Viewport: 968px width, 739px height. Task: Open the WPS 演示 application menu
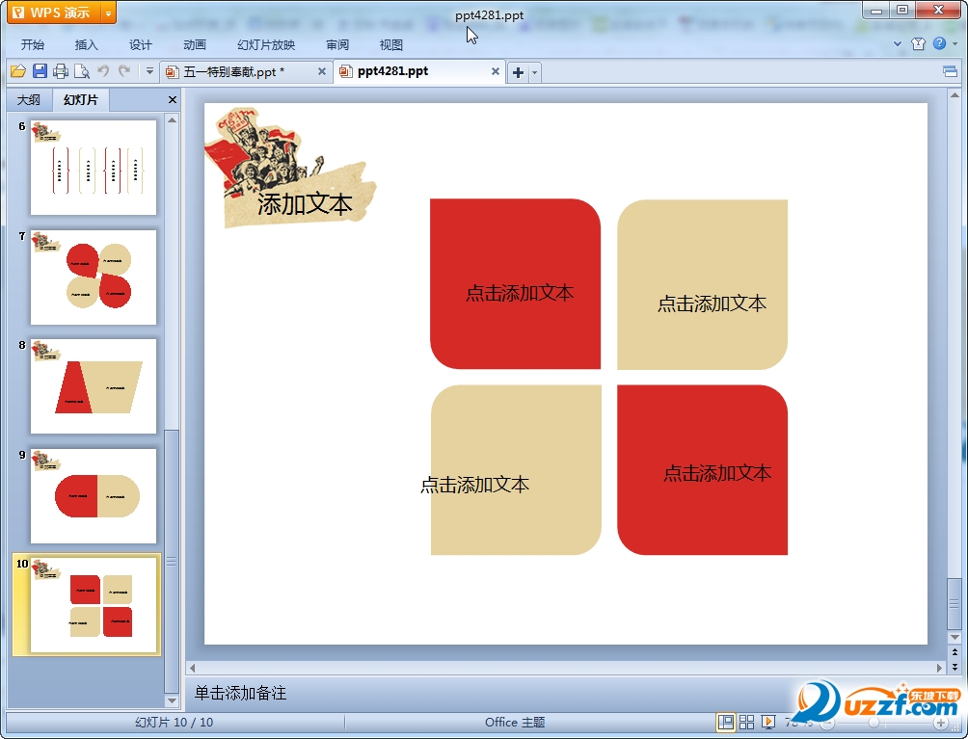click(54, 13)
